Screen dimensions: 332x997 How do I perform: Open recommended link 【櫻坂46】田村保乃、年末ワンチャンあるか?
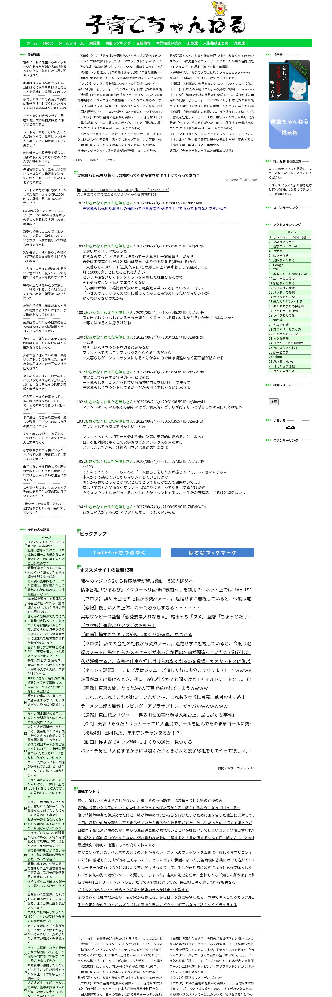coord(130,733)
